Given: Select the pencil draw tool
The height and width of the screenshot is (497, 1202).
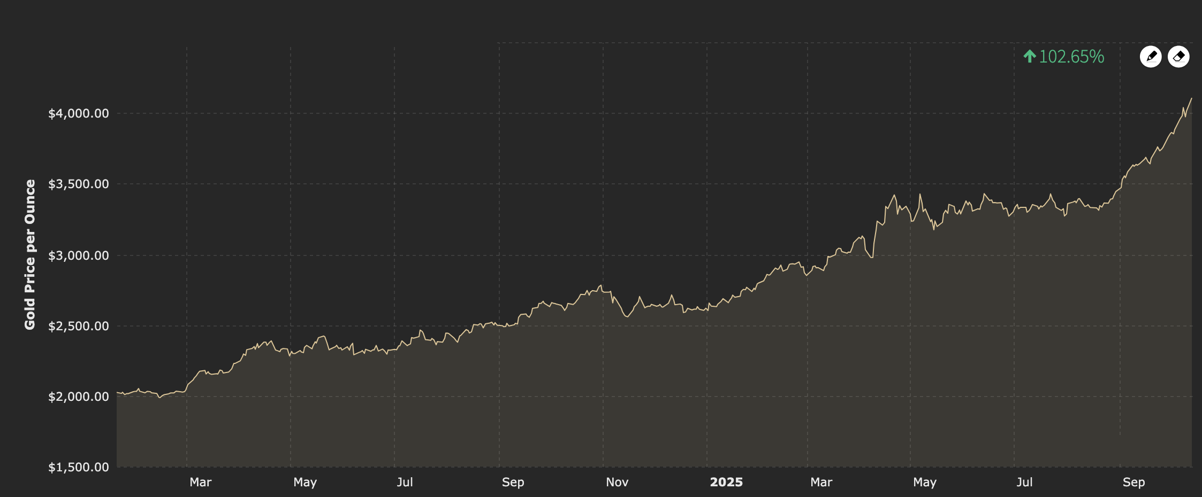Looking at the screenshot, I should click(1151, 57).
